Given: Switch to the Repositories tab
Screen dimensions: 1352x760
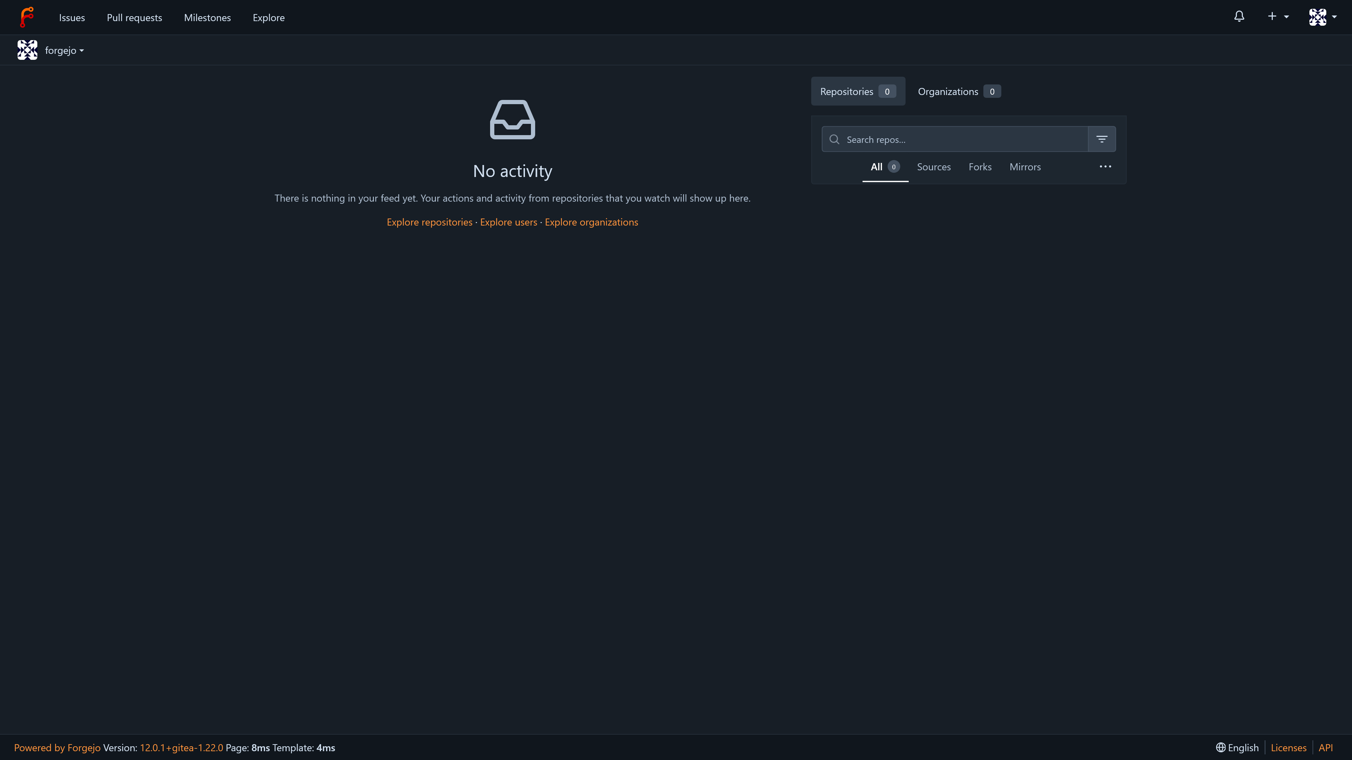Looking at the screenshot, I should (x=858, y=91).
